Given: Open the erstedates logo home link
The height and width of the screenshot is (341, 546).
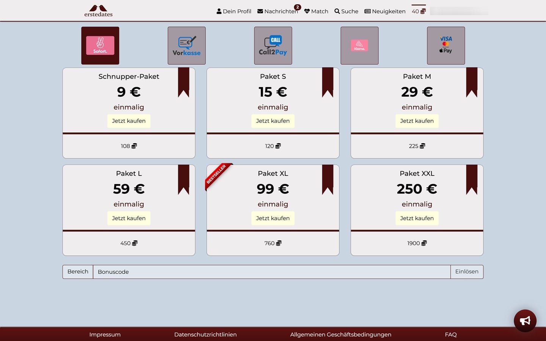Looking at the screenshot, I should pyautogui.click(x=99, y=11).
